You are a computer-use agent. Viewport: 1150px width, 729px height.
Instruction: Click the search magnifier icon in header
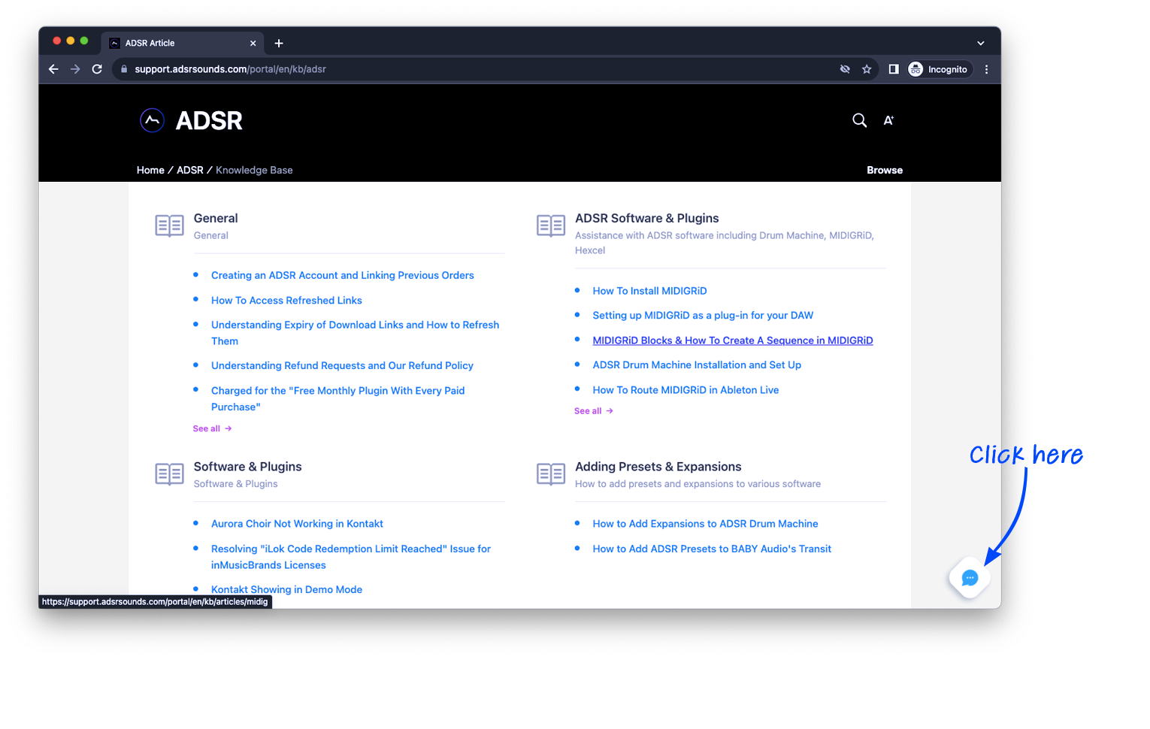click(859, 120)
